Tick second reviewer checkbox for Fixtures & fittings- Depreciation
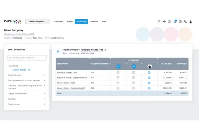This screenshot has width=199, height=138. (134, 78)
